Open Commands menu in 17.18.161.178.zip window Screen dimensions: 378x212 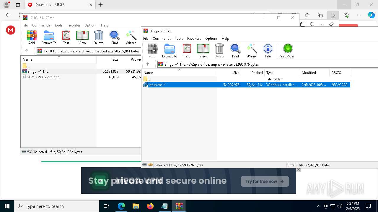(41, 25)
